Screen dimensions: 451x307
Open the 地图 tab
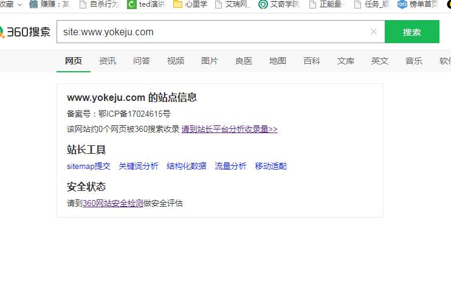click(x=278, y=61)
